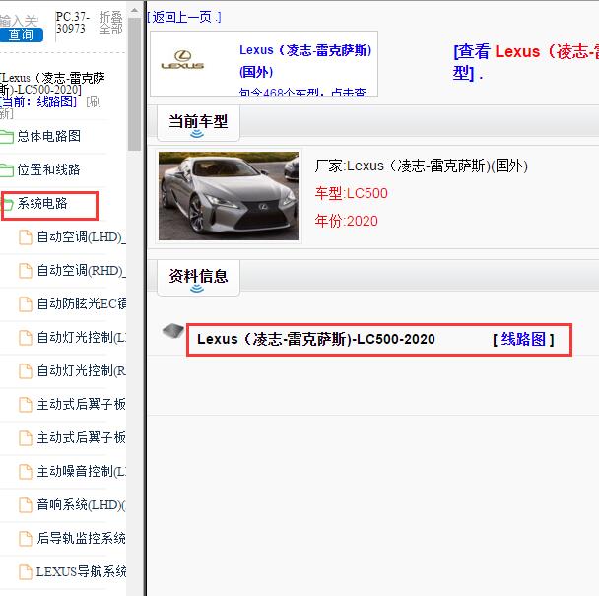Click the PC.37-30973 text in sidebar
This screenshot has width=599, height=596.
[x=73, y=22]
